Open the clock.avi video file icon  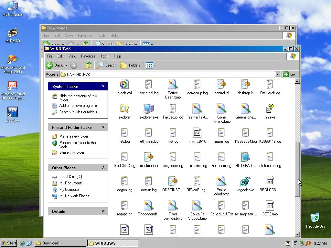pyautogui.click(x=124, y=85)
